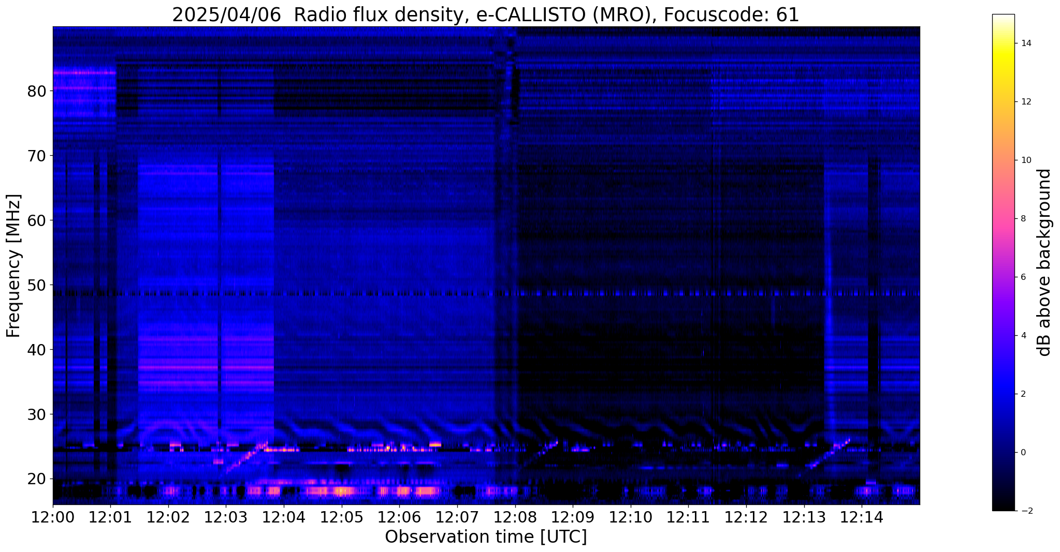Viewport: 1060px width, 552px height.
Task: Click the colorbar tick label 2
Action: coord(1022,394)
